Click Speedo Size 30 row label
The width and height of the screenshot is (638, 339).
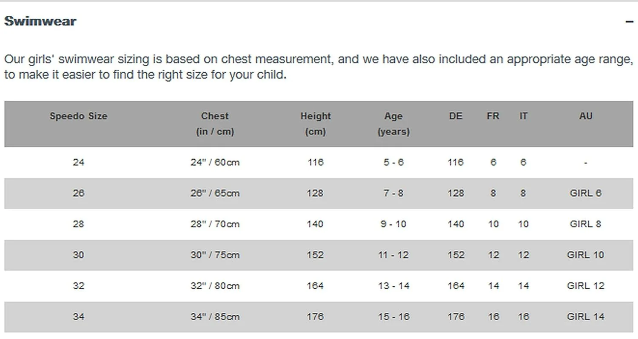(78, 255)
